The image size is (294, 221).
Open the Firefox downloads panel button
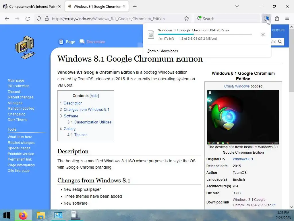pos(266,19)
